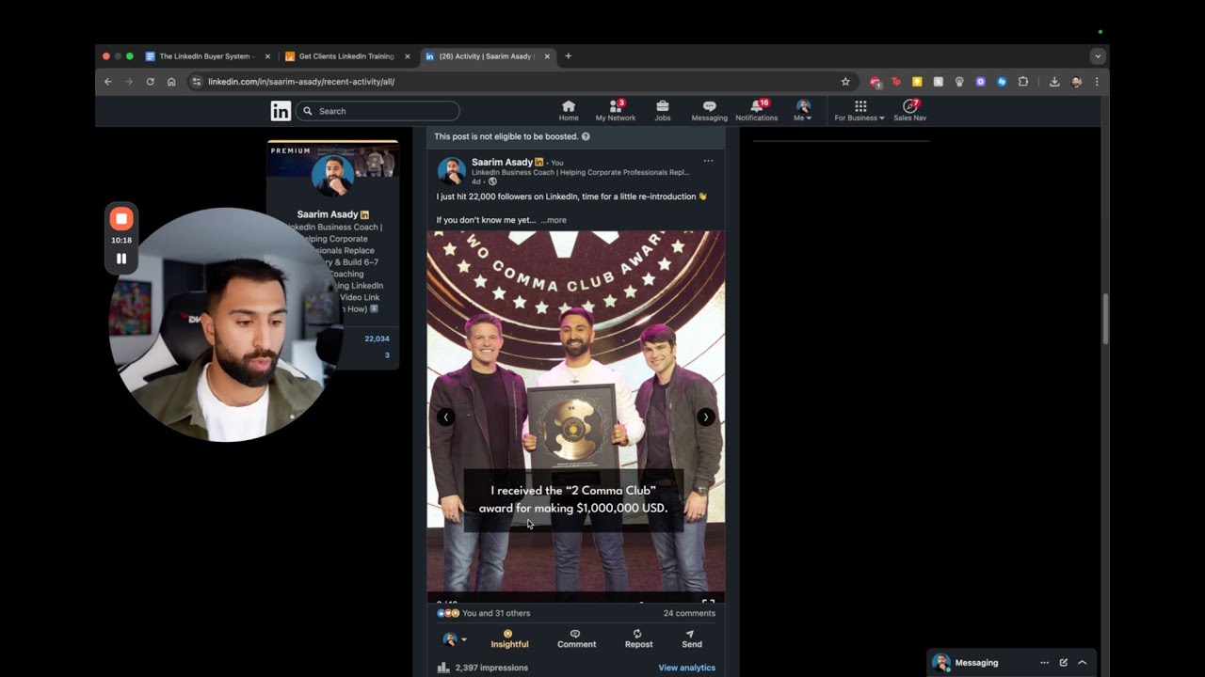Click the yellow Google Keep extension icon
Screen dimensions: 1205x677
tap(917, 82)
